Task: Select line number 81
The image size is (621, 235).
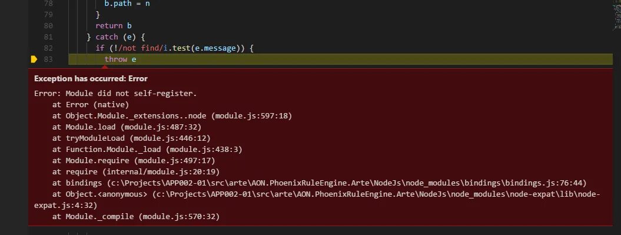Action: [48, 37]
